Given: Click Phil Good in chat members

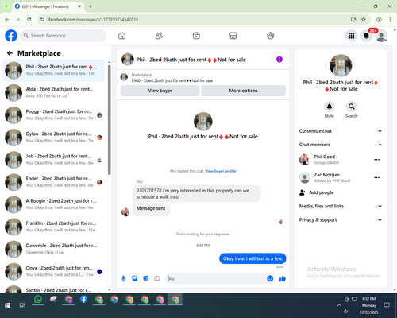Looking at the screenshot, I should [x=325, y=157].
